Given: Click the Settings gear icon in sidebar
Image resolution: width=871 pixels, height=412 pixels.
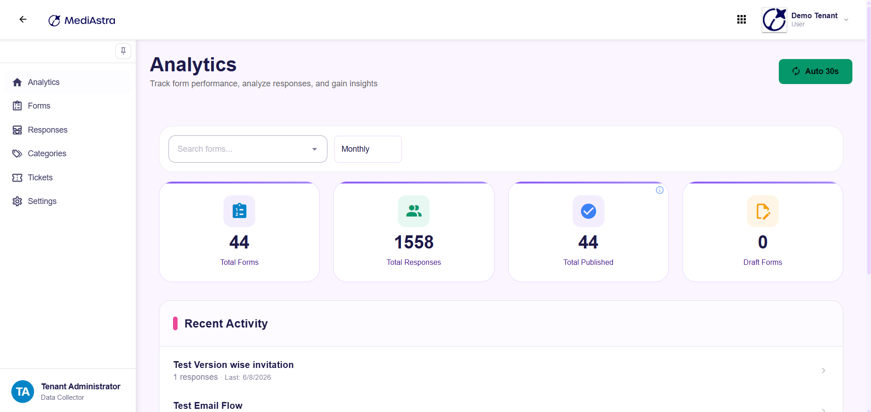Looking at the screenshot, I should click(17, 201).
